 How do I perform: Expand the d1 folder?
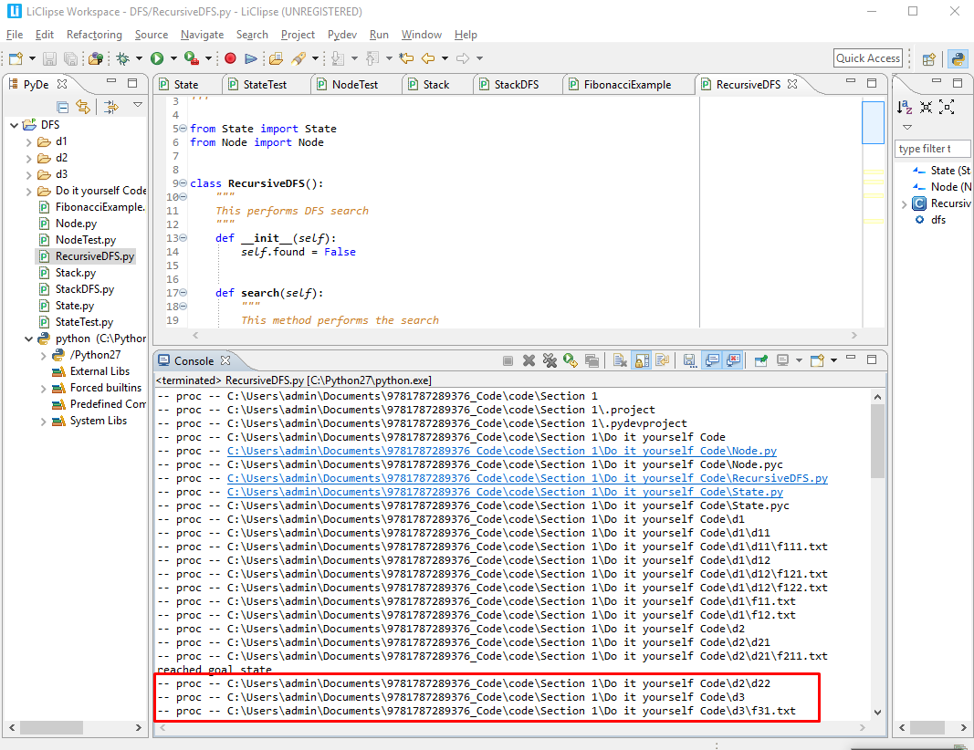point(28,142)
